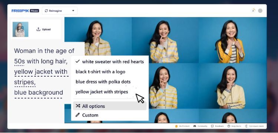The image size is (278, 133).
Task: Click checkmark next to white sweater option
Action: [77, 61]
